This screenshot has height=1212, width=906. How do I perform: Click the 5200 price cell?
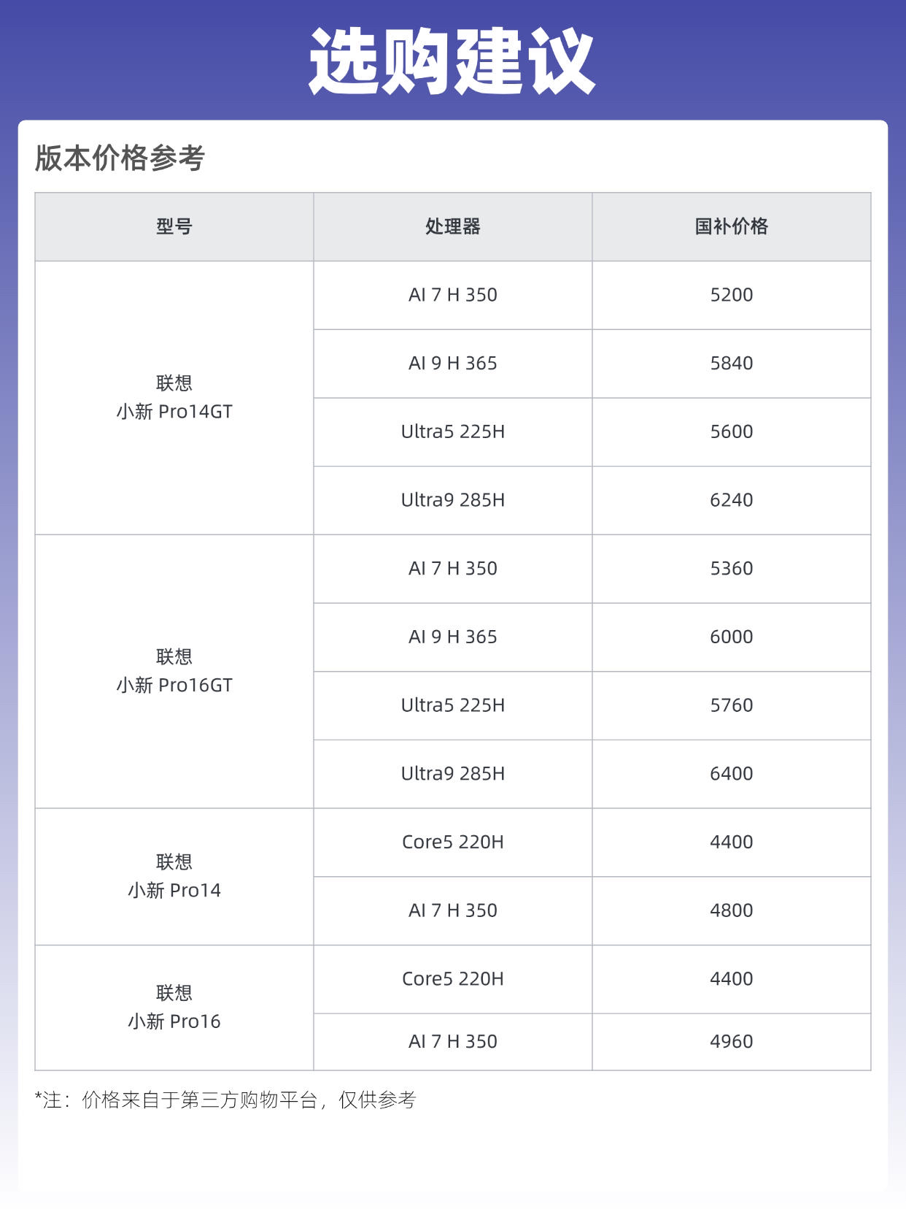(732, 295)
